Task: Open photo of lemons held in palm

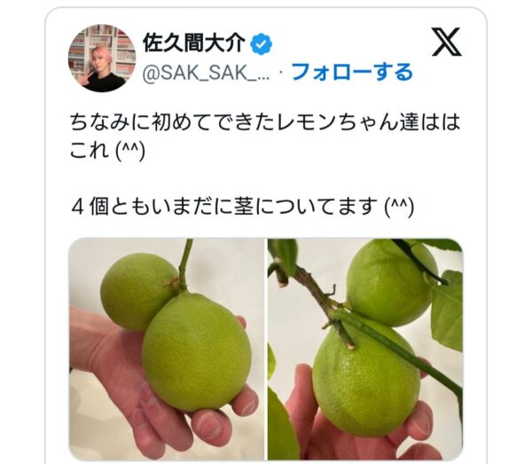Action: pos(167,350)
